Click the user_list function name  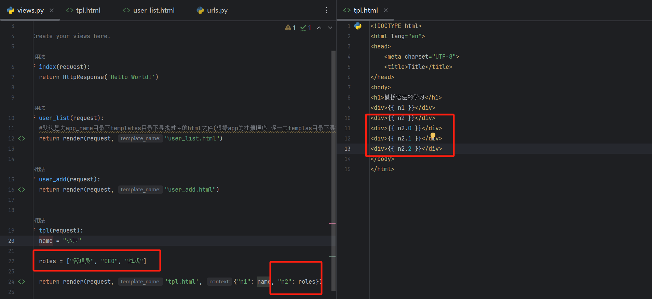point(54,118)
